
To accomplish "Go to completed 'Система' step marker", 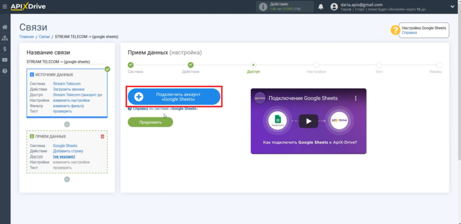I will (131, 65).
